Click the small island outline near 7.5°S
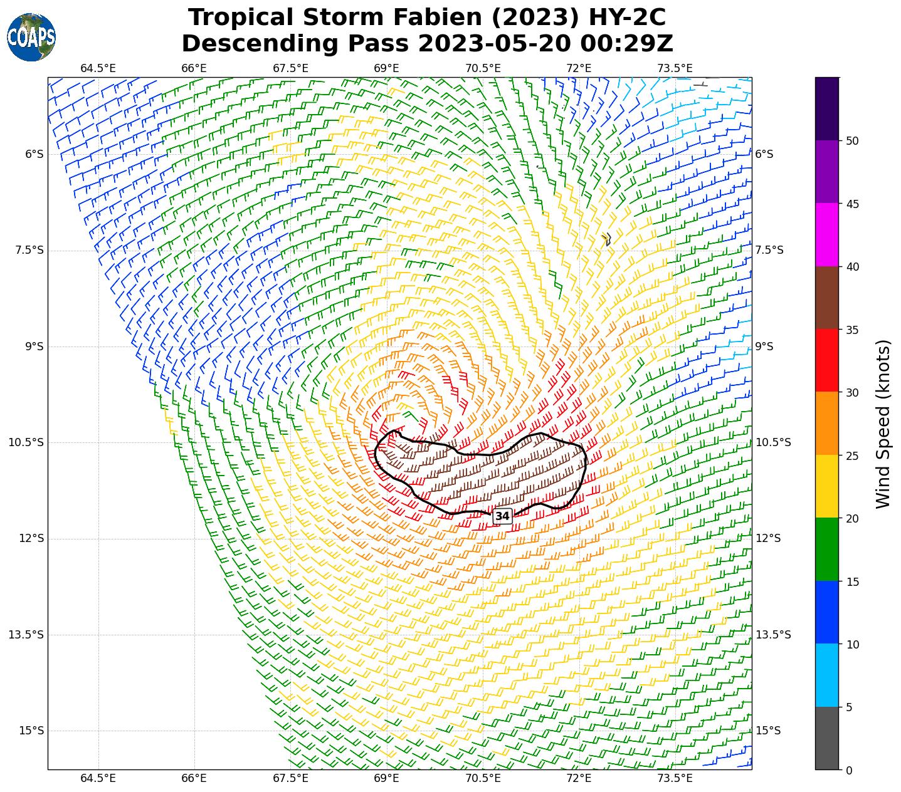 [x=606, y=239]
